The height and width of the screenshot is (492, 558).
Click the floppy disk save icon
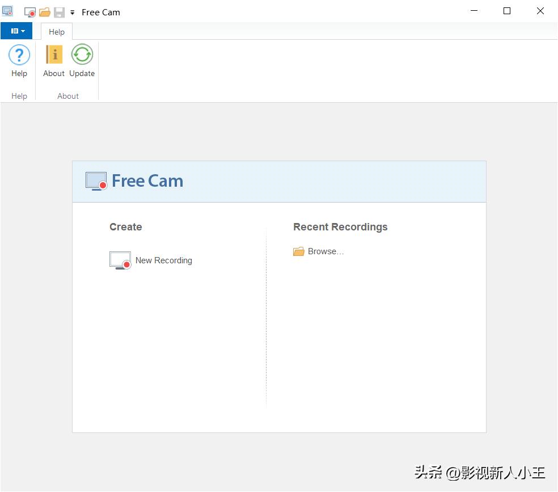59,12
